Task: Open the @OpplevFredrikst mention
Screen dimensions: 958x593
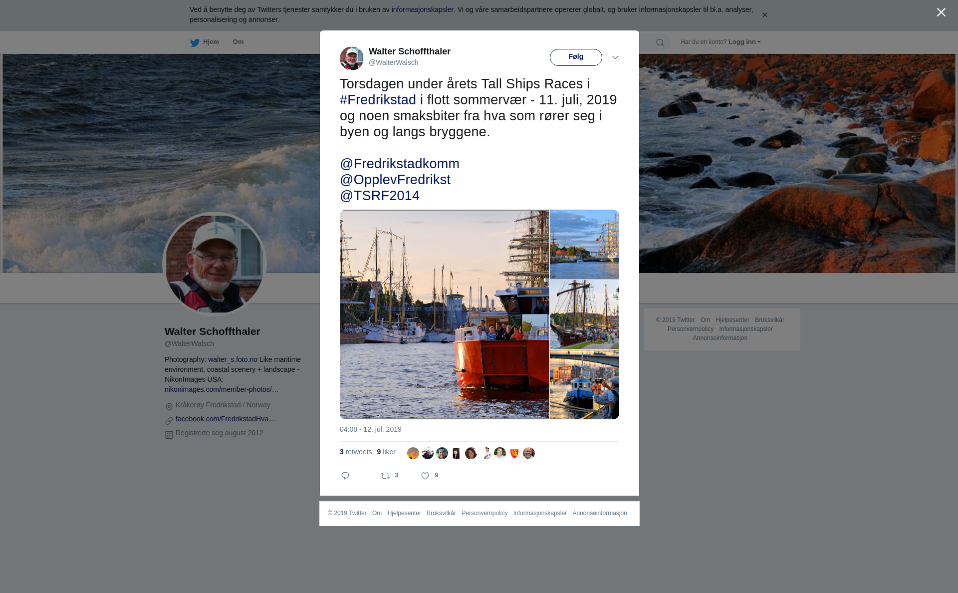Action: click(x=395, y=180)
